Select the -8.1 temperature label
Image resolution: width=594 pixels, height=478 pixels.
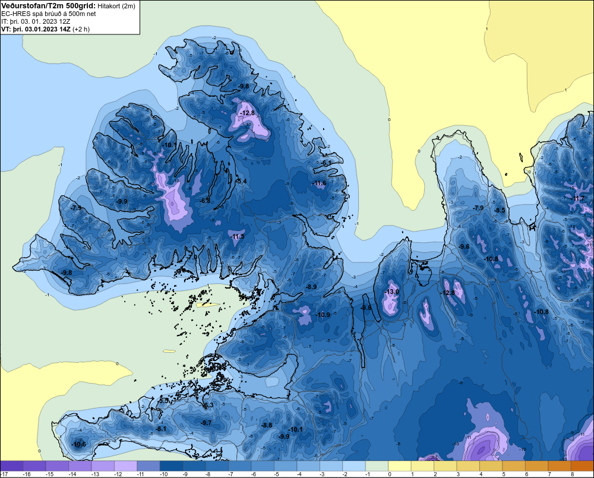(161, 429)
